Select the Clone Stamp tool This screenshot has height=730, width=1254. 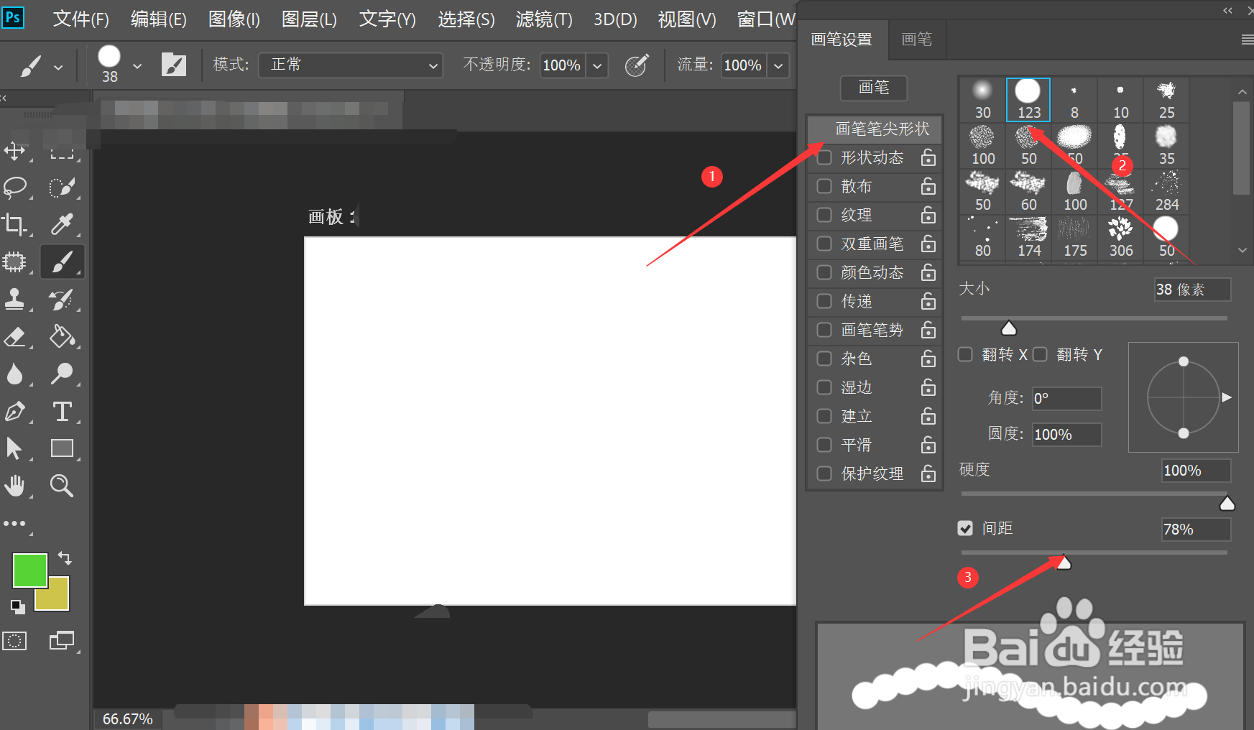(16, 300)
